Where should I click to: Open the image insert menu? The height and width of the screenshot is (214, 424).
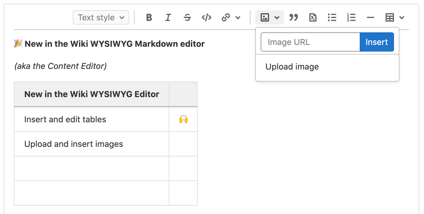pos(265,17)
